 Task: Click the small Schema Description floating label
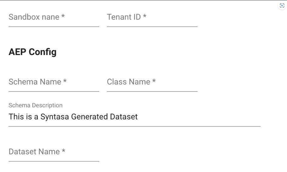tap(36, 105)
